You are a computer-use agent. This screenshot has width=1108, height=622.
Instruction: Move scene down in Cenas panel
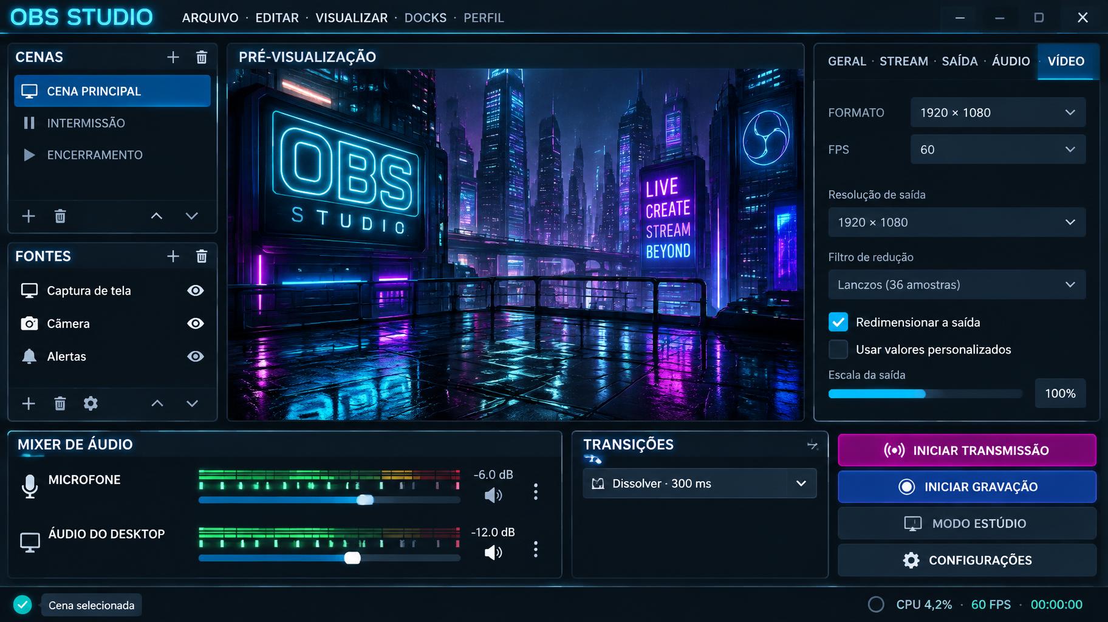(x=192, y=216)
